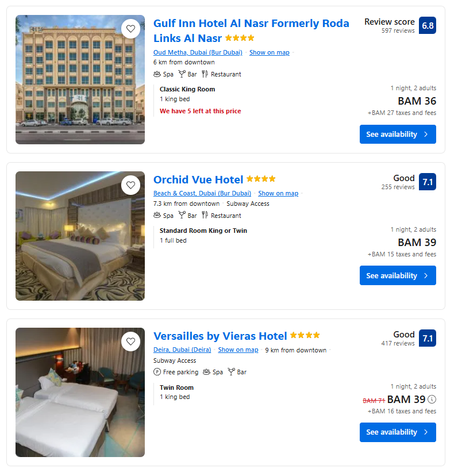Save Gulf Inn Hotel using the heart icon
458x472 pixels.
pyautogui.click(x=130, y=28)
